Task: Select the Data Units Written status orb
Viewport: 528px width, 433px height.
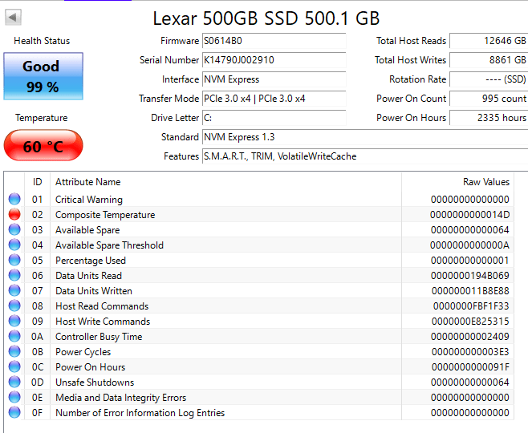Action: pos(14,290)
